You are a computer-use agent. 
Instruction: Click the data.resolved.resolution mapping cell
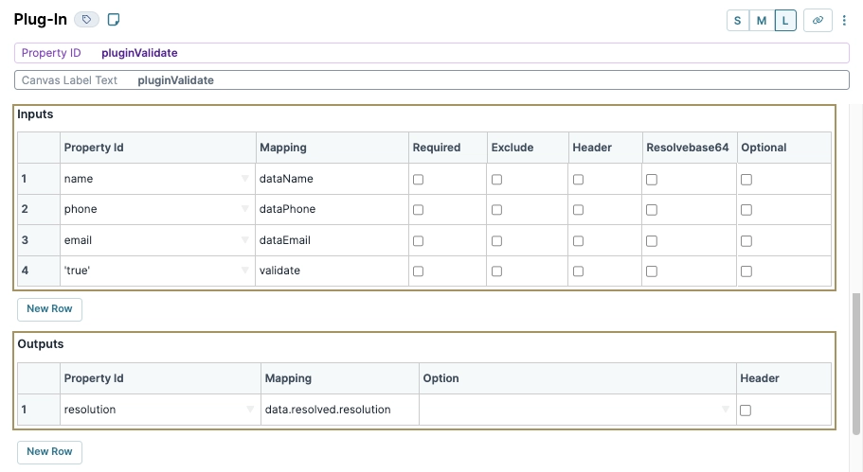pyautogui.click(x=339, y=410)
